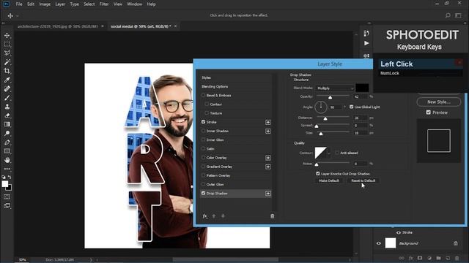The height and width of the screenshot is (263, 469).
Task: Select the Clone Stamp tool
Action: click(x=7, y=107)
